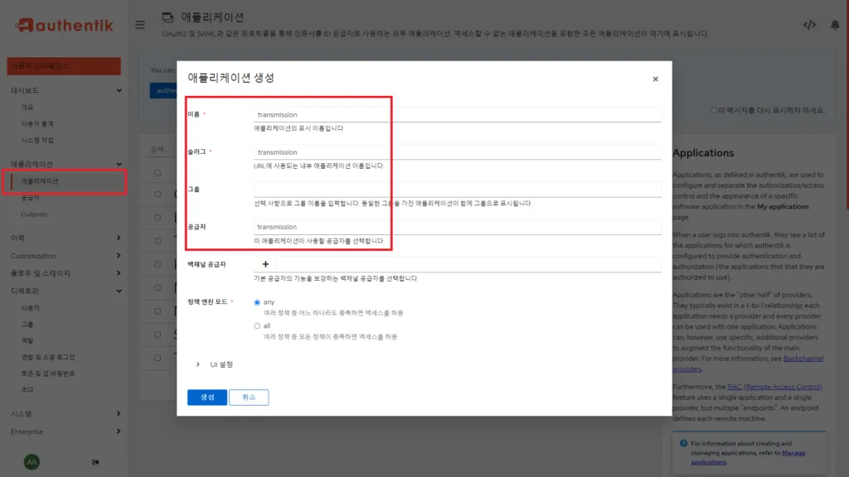Open 공급자 in the sidebar menu
Image resolution: width=849 pixels, height=477 pixels.
pyautogui.click(x=30, y=200)
